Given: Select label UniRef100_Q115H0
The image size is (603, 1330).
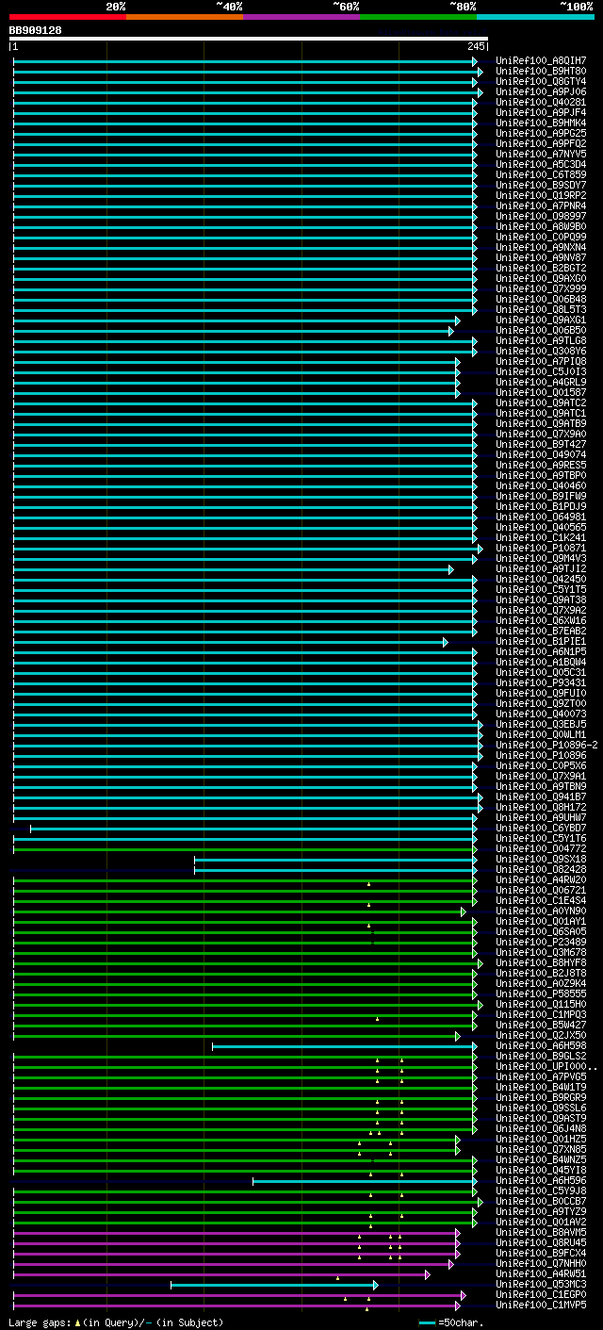Looking at the screenshot, I should [541, 1004].
